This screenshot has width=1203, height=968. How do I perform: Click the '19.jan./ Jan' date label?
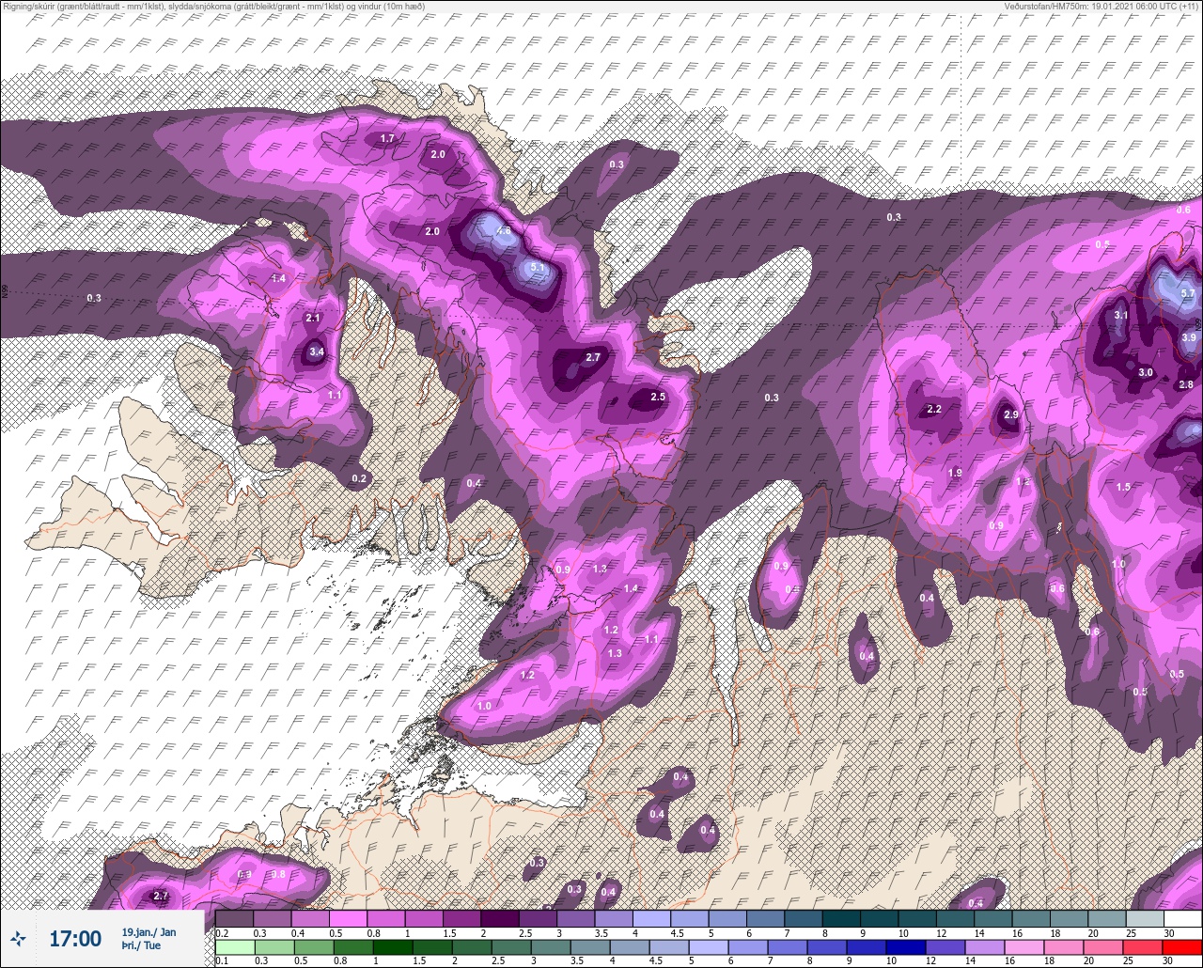(x=148, y=932)
